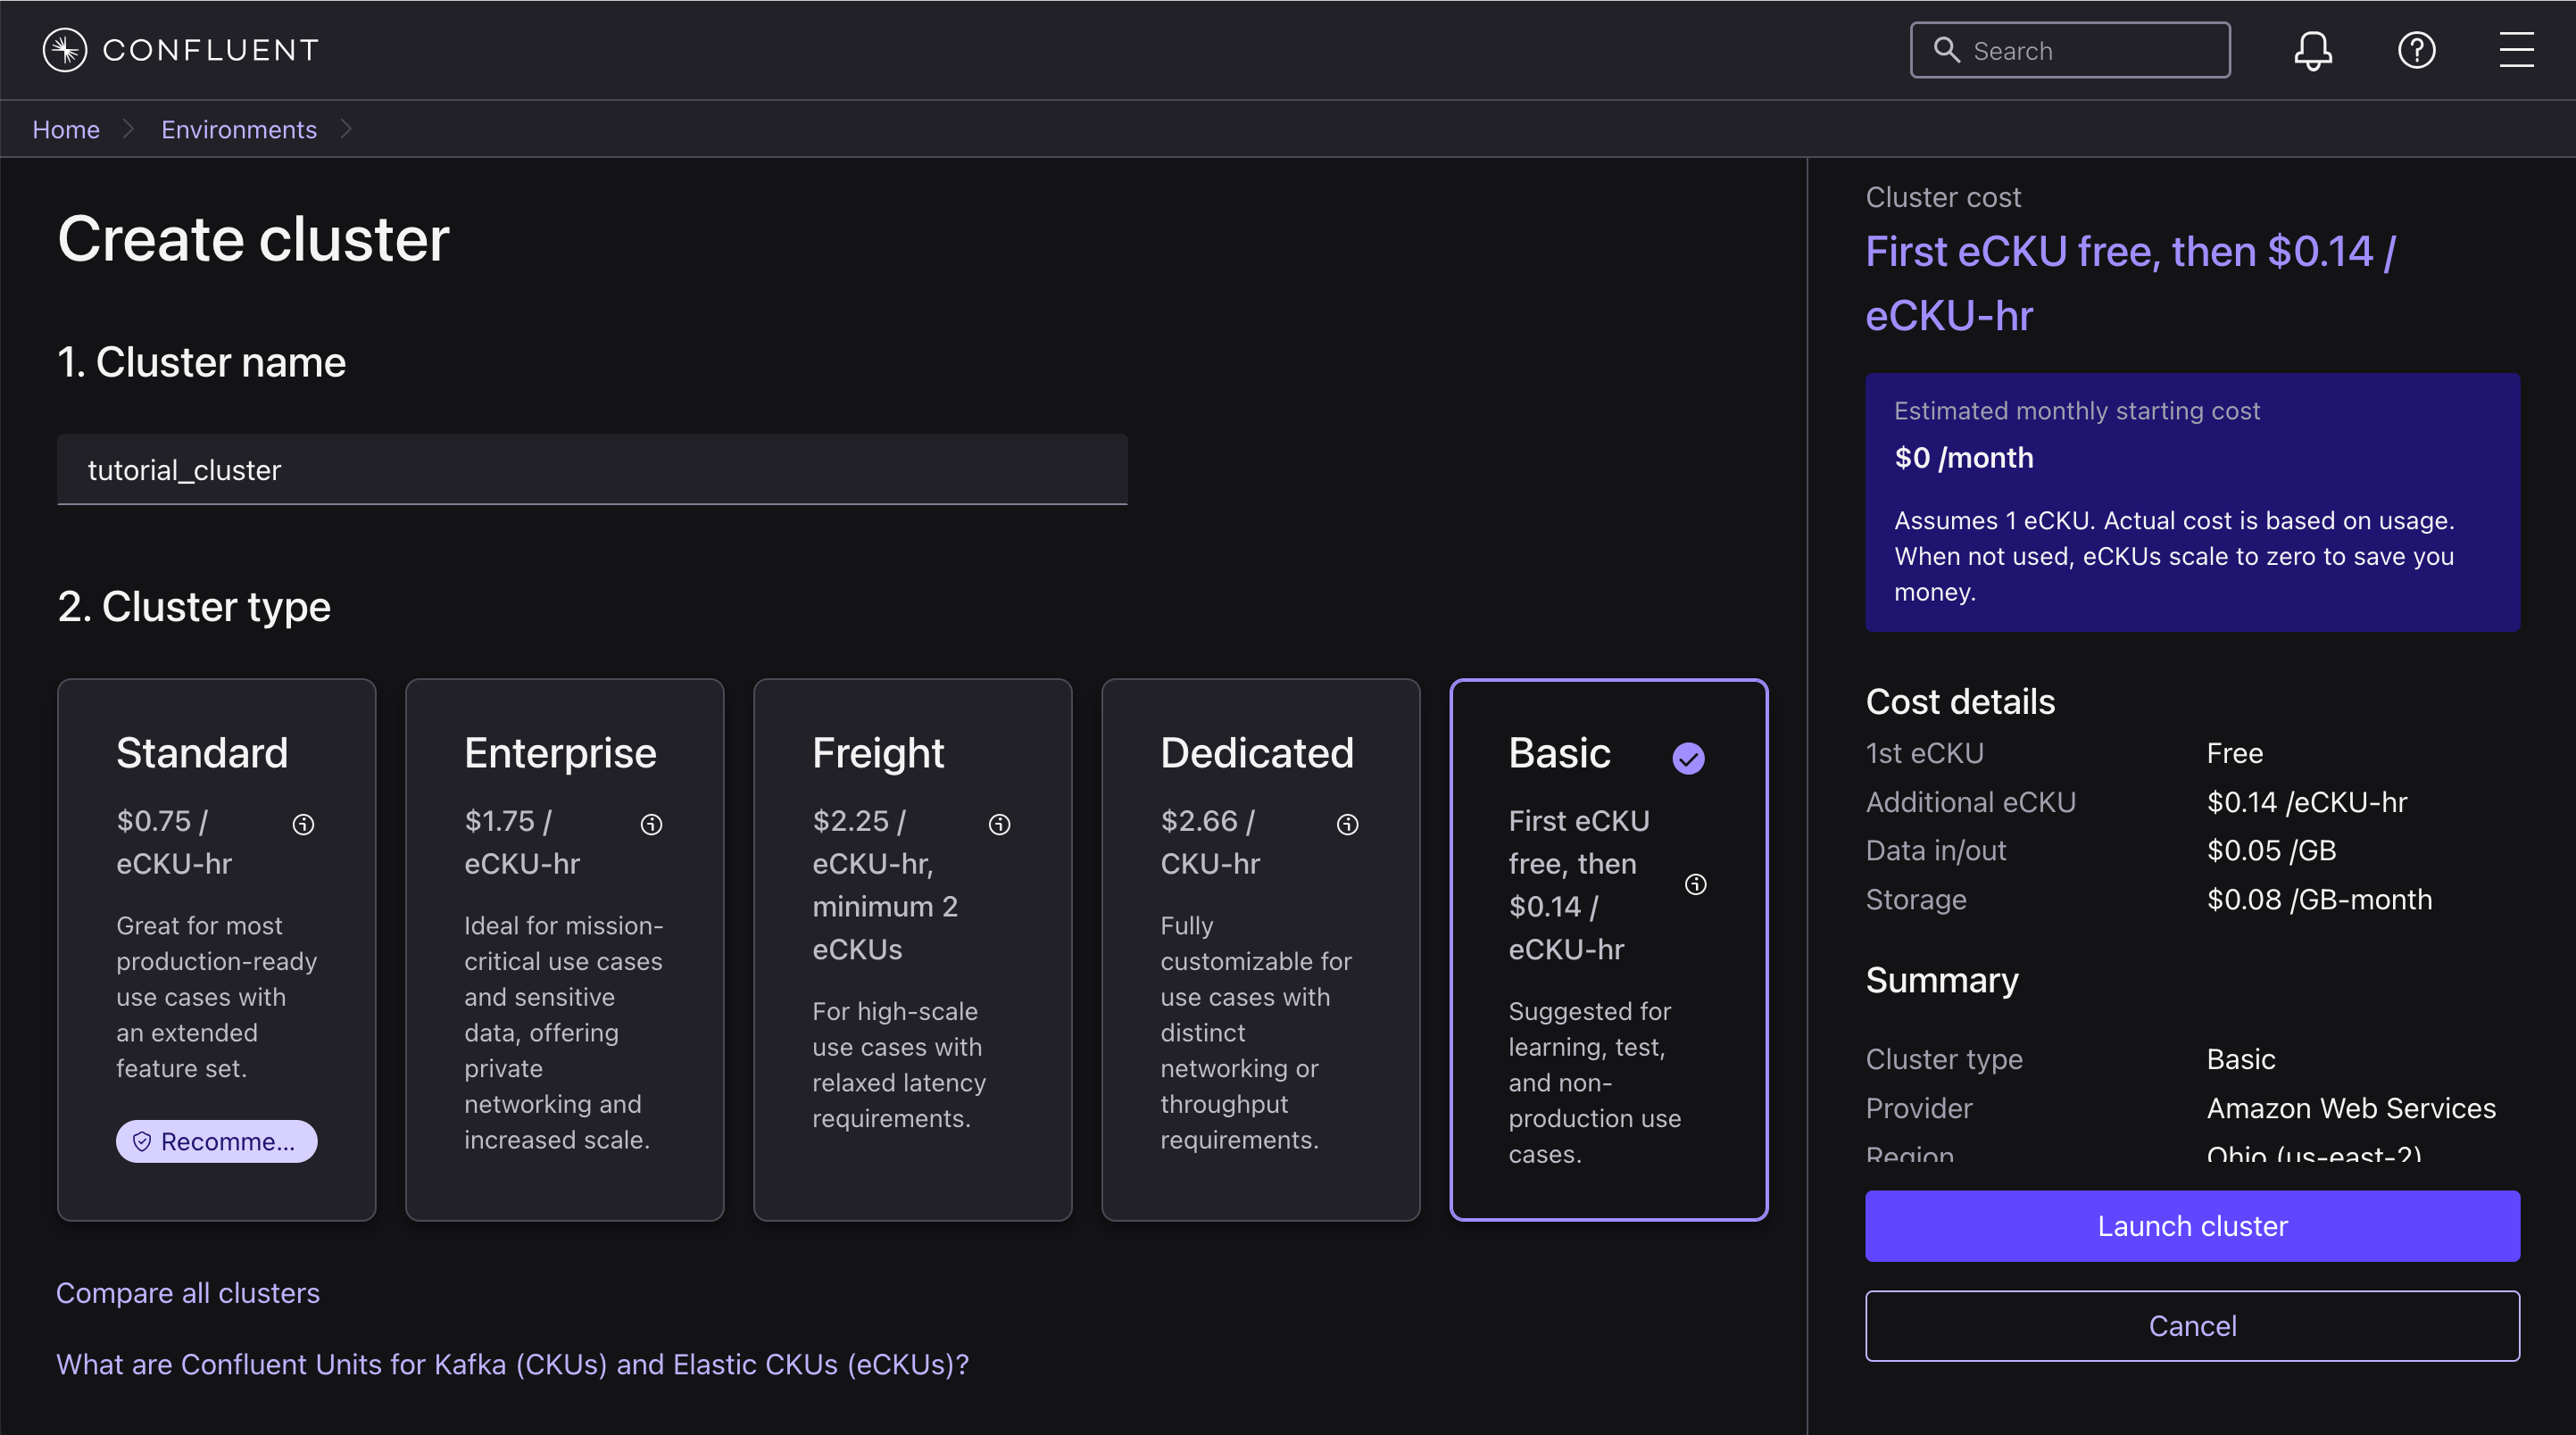Viewport: 2576px width, 1435px height.
Task: Click the shield icon in Recommended badge
Action: (x=142, y=1141)
